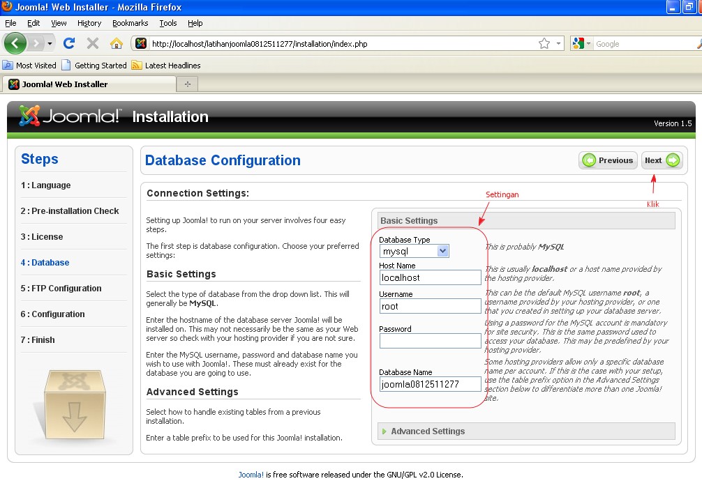The height and width of the screenshot is (490, 702).
Task: Open Most Visited bookmarks folder
Action: click(29, 66)
